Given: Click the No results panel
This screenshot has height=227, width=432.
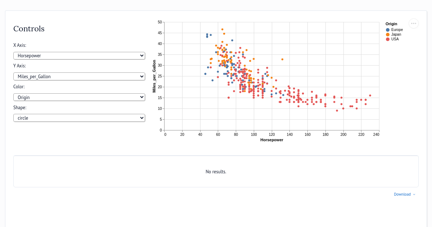Looking at the screenshot, I should click(x=216, y=172).
